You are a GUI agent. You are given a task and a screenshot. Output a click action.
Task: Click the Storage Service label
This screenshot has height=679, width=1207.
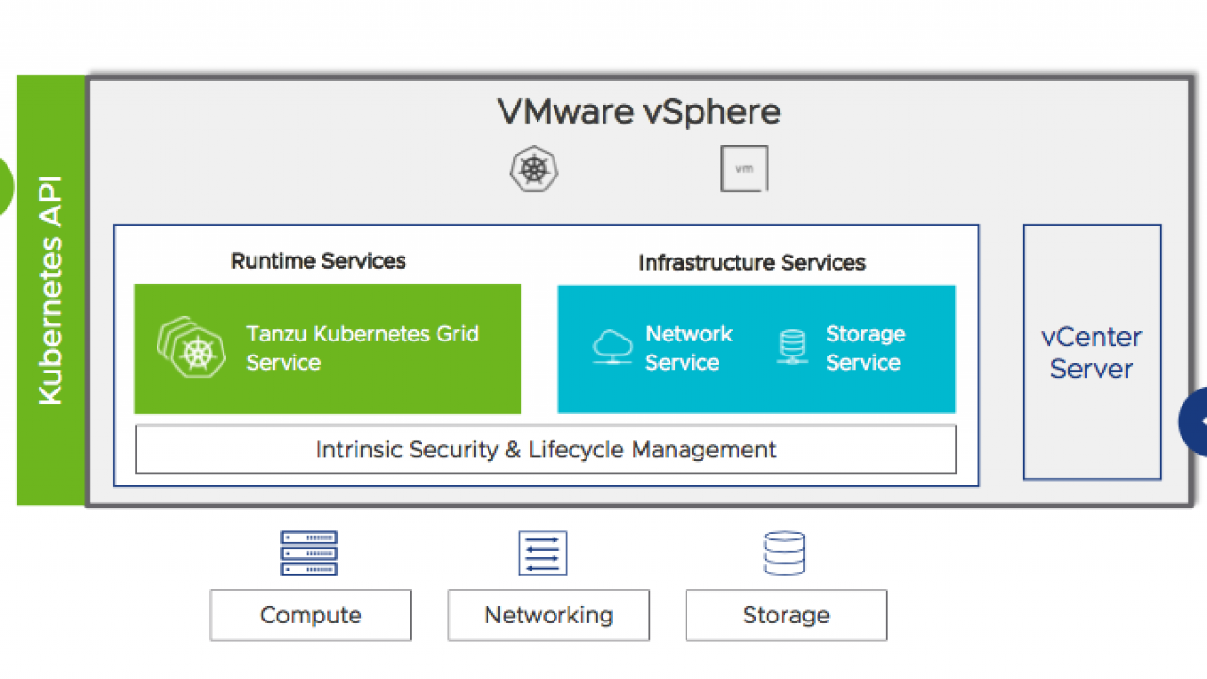point(866,348)
